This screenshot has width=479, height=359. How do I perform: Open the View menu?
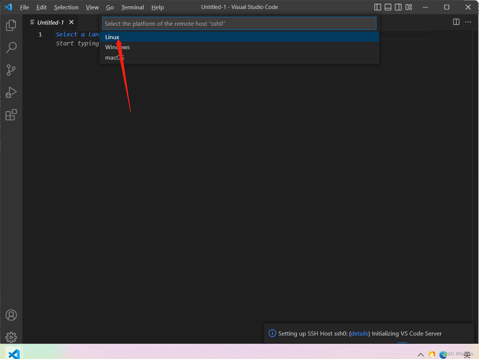click(x=92, y=7)
